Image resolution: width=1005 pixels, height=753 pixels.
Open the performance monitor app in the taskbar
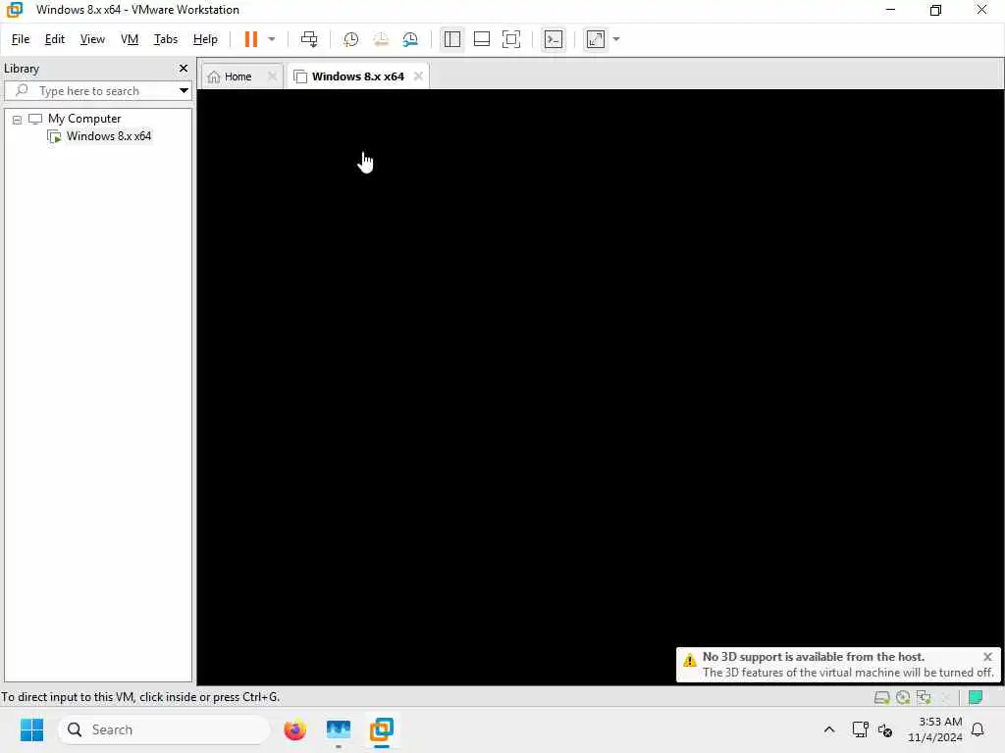pyautogui.click(x=339, y=729)
